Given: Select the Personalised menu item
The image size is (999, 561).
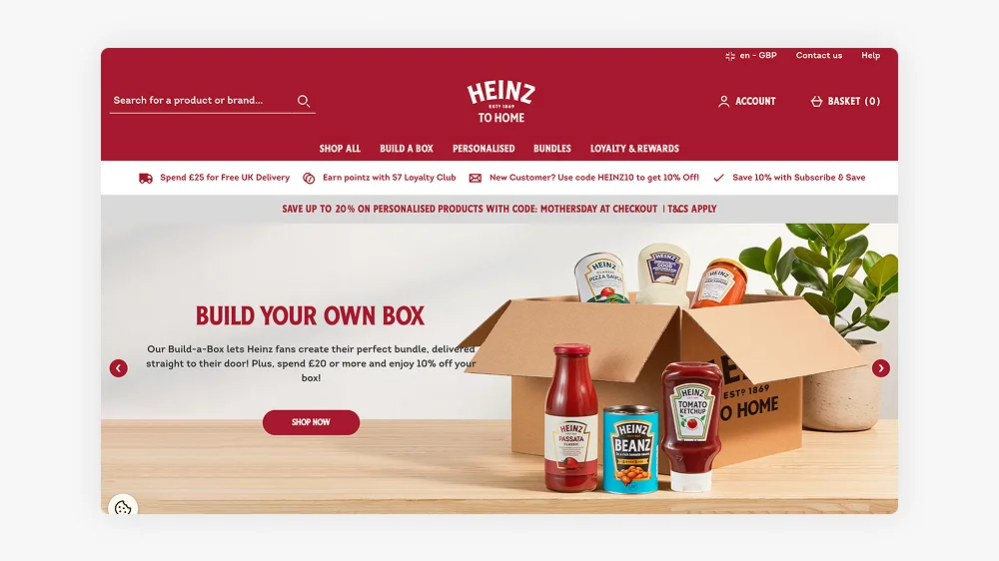Looking at the screenshot, I should tap(484, 149).
